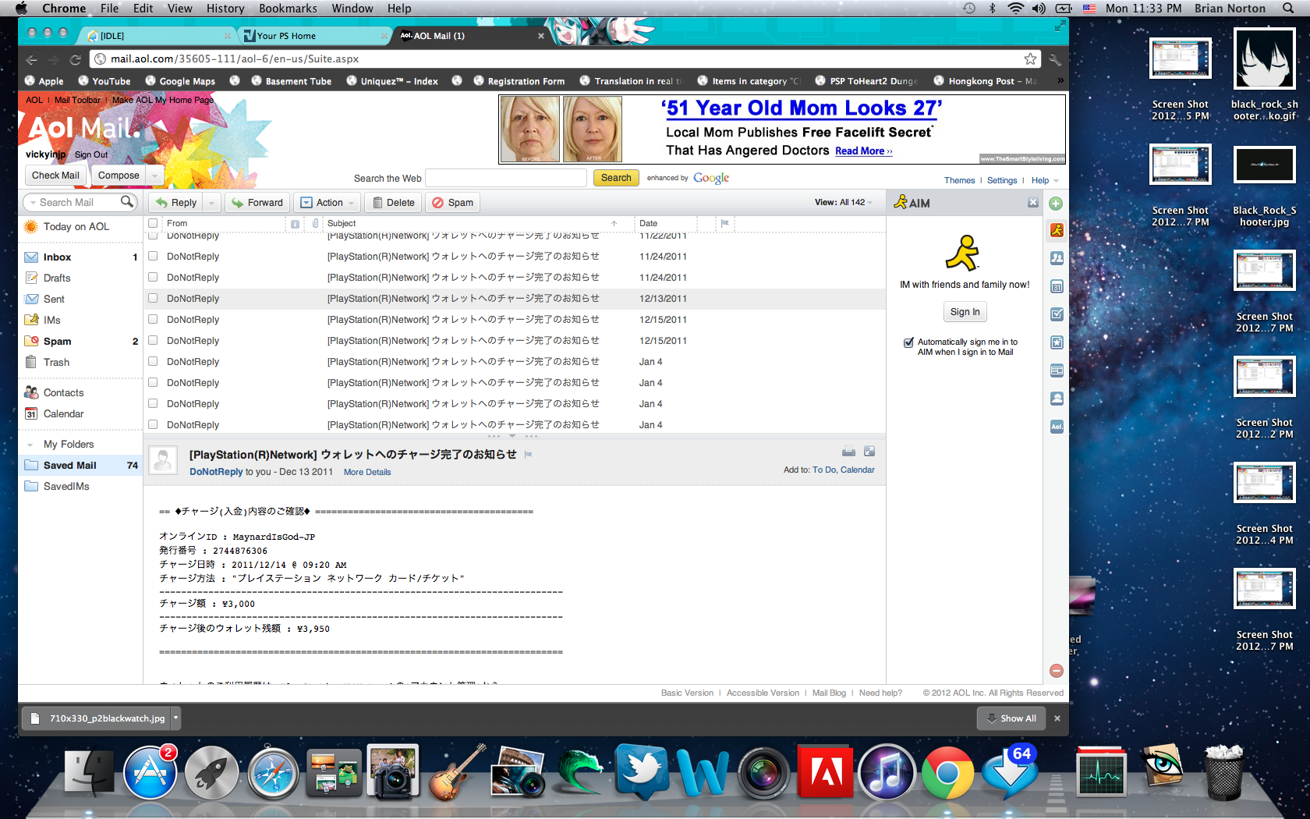The width and height of the screenshot is (1310, 819).
Task: Click the Check Mail button
Action: (55, 175)
